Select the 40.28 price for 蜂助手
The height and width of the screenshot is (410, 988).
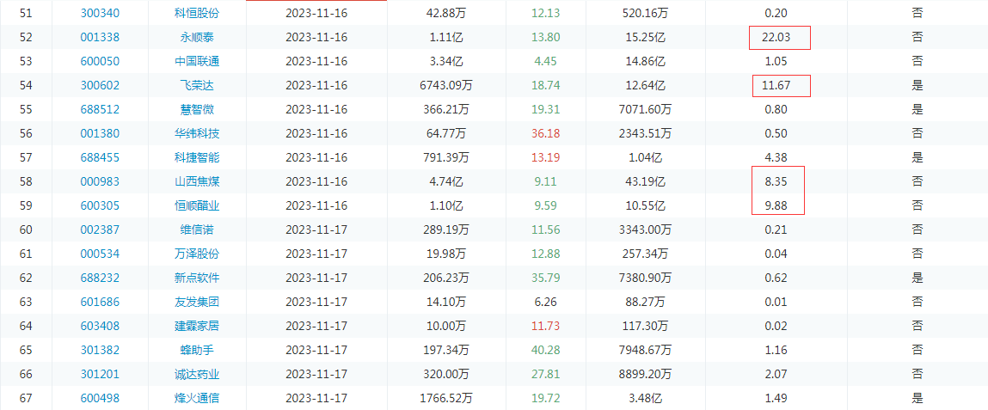click(x=546, y=350)
